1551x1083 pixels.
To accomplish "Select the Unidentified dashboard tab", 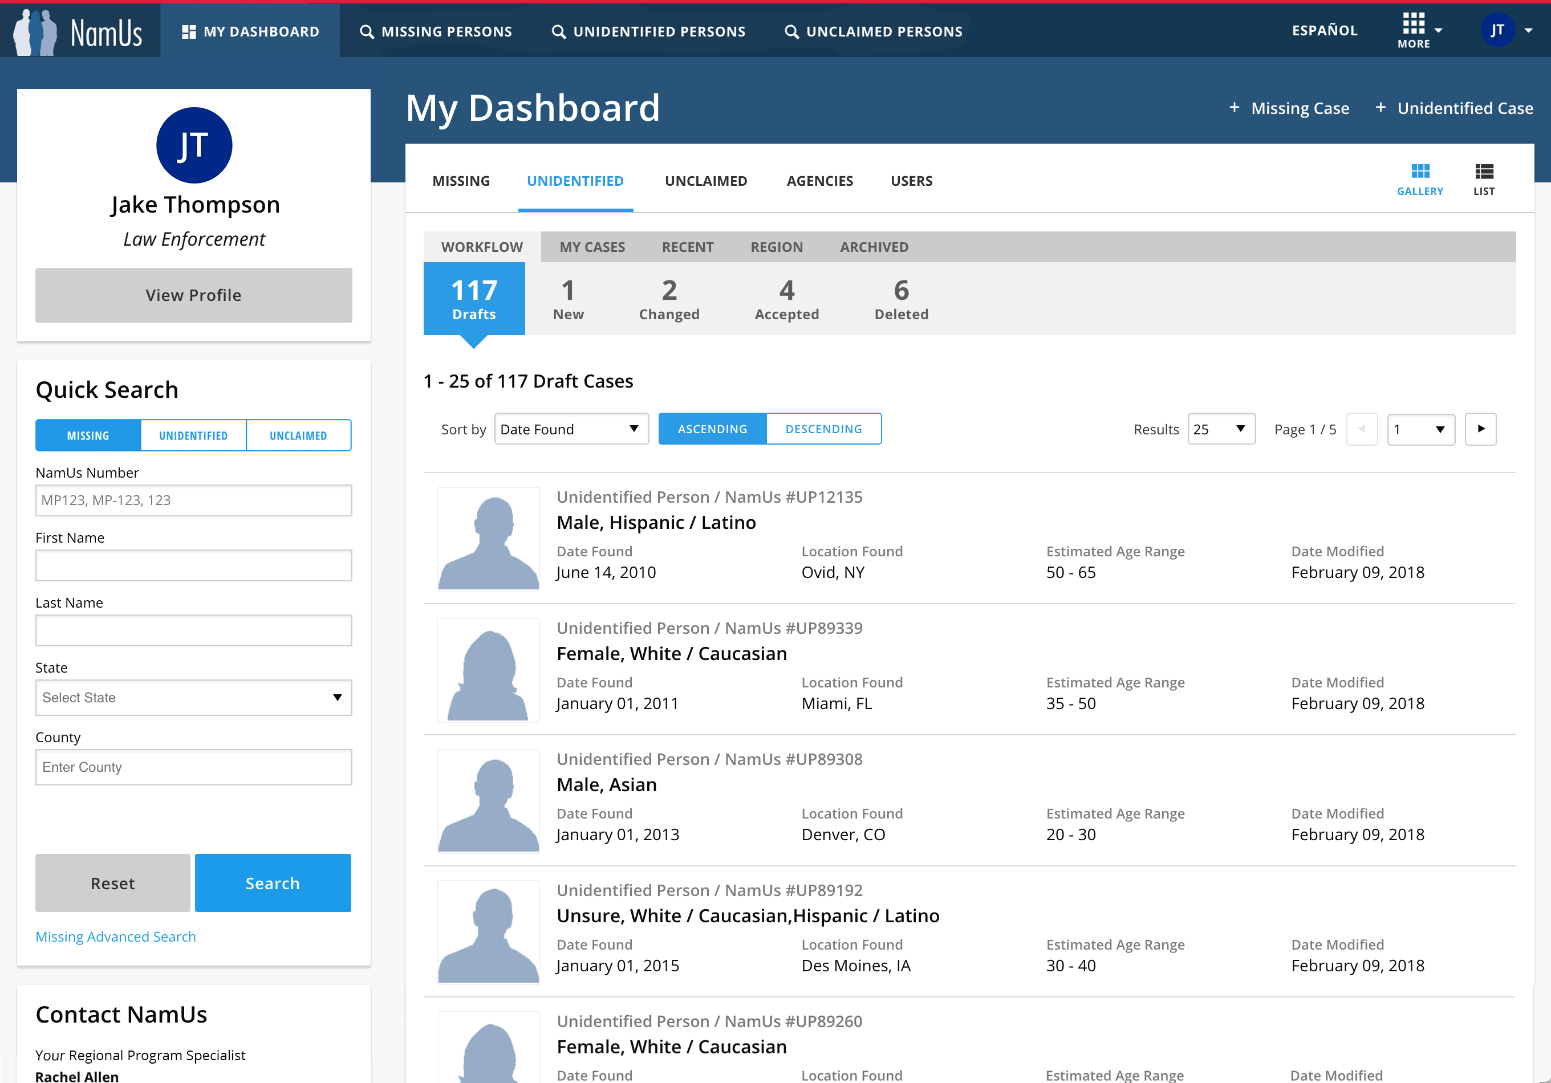I will [x=575, y=181].
